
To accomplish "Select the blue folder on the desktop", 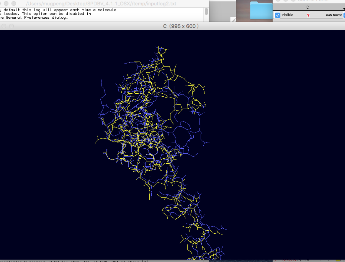I will [x=261, y=10].
